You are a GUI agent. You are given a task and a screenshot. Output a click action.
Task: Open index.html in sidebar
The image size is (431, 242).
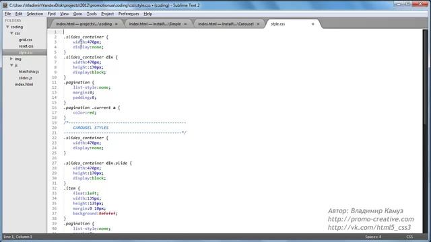[24, 84]
